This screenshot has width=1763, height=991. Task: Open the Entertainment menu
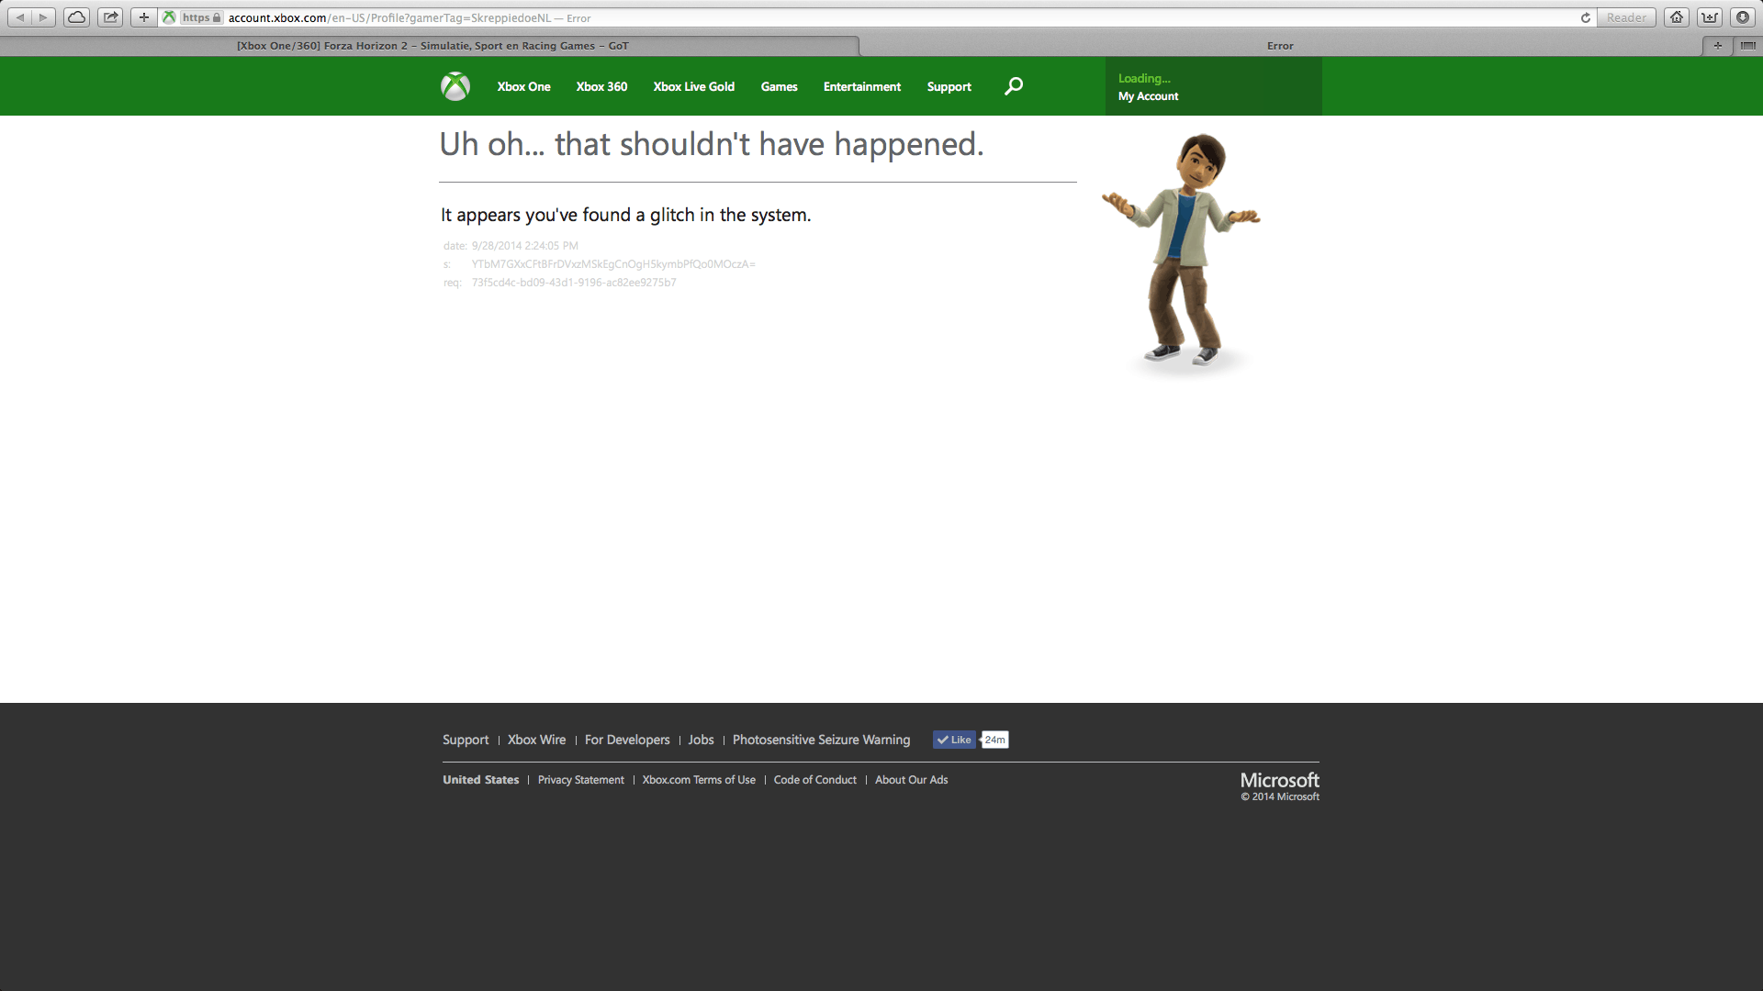[x=861, y=86]
